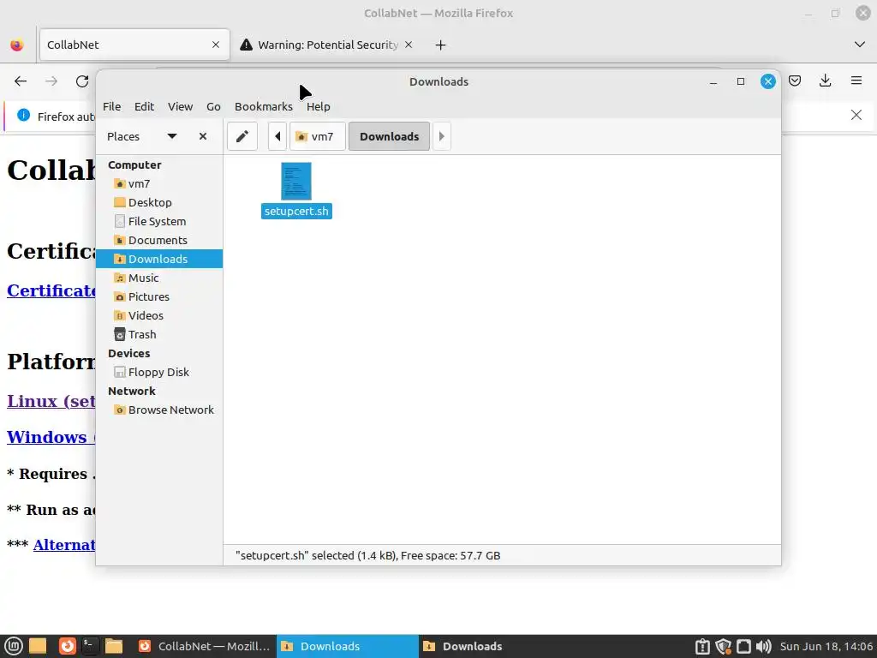Viewport: 877px width, 658px height.
Task: Open the Edit menu
Action: coord(144,106)
